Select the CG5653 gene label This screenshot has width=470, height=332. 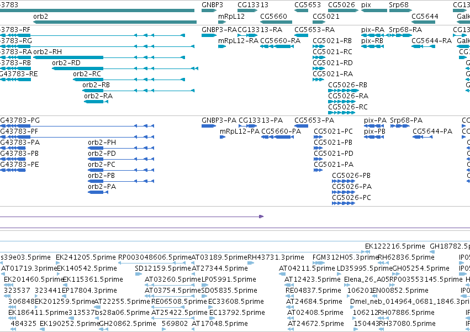[308, 5]
